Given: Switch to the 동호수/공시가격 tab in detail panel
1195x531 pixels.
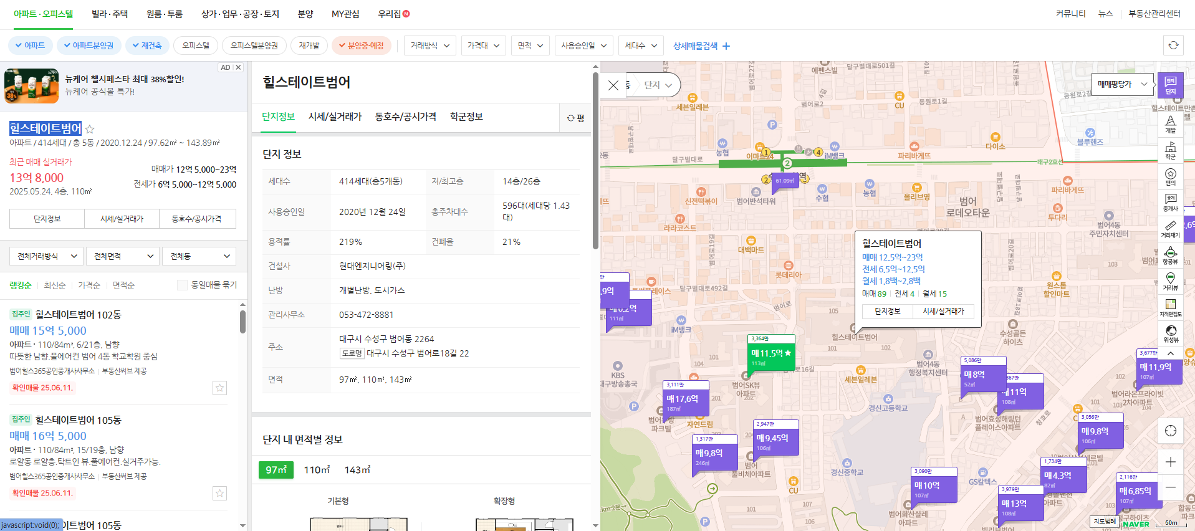Looking at the screenshot, I should pos(405,117).
